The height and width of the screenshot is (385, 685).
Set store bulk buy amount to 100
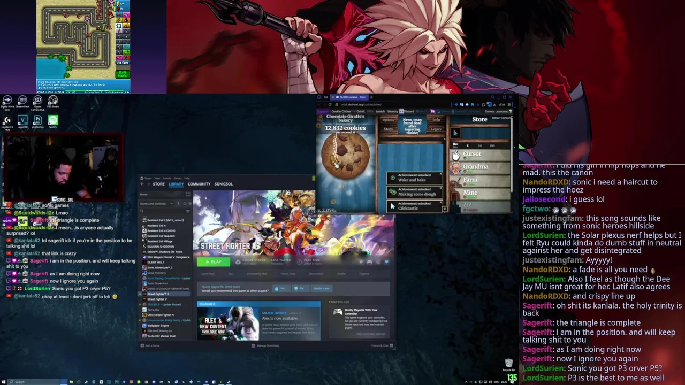point(493,145)
